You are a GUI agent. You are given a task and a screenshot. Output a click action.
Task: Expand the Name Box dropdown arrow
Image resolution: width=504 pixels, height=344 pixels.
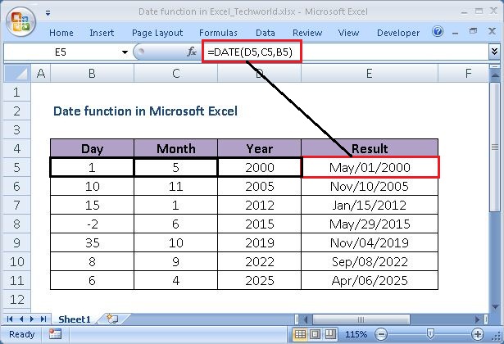125,52
